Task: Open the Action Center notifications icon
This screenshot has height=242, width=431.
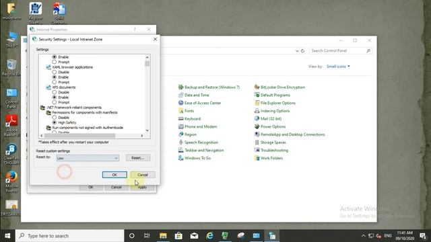Action: tap(423, 236)
